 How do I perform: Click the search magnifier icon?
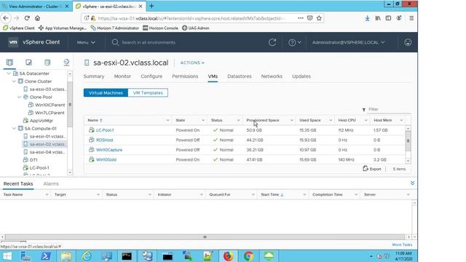(115, 42)
